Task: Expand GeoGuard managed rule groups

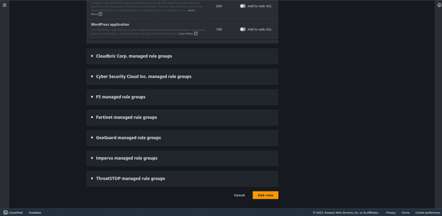Action: [182, 138]
